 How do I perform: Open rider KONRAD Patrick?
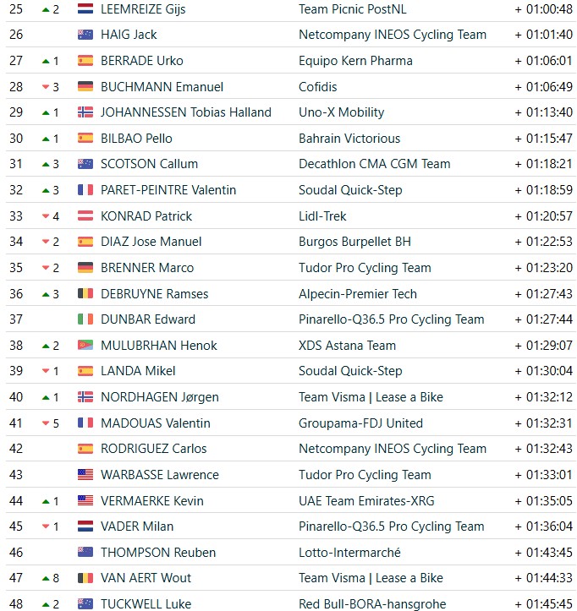pyautogui.click(x=146, y=215)
